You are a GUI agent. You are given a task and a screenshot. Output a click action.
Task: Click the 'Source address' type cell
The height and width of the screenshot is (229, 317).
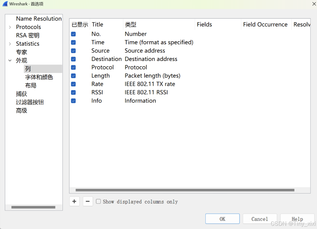pos(145,51)
